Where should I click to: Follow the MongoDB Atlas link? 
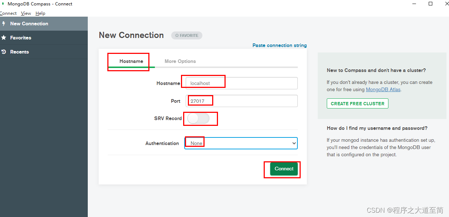point(383,89)
